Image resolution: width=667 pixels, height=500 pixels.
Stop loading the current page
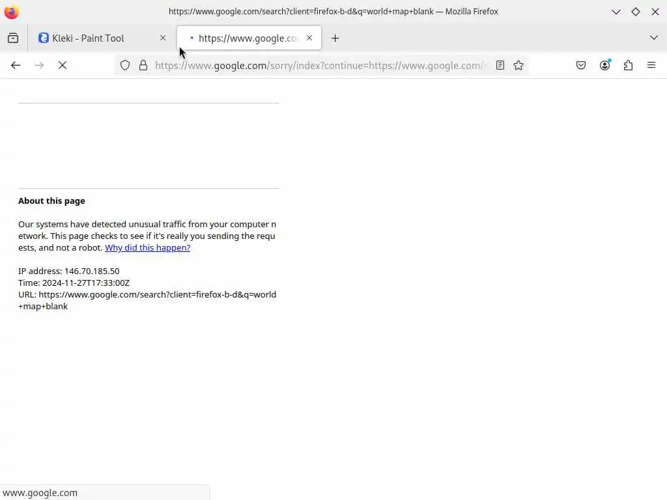(x=63, y=66)
